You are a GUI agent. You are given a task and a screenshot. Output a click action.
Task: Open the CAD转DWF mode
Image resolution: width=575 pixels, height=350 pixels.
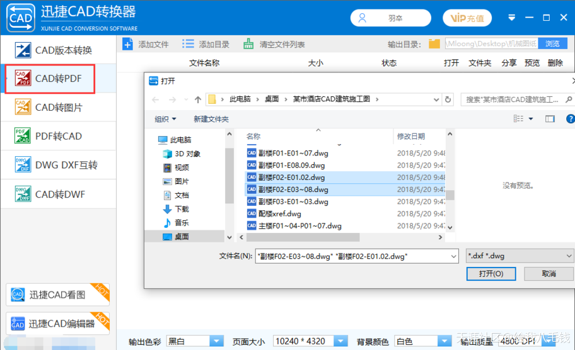click(59, 194)
